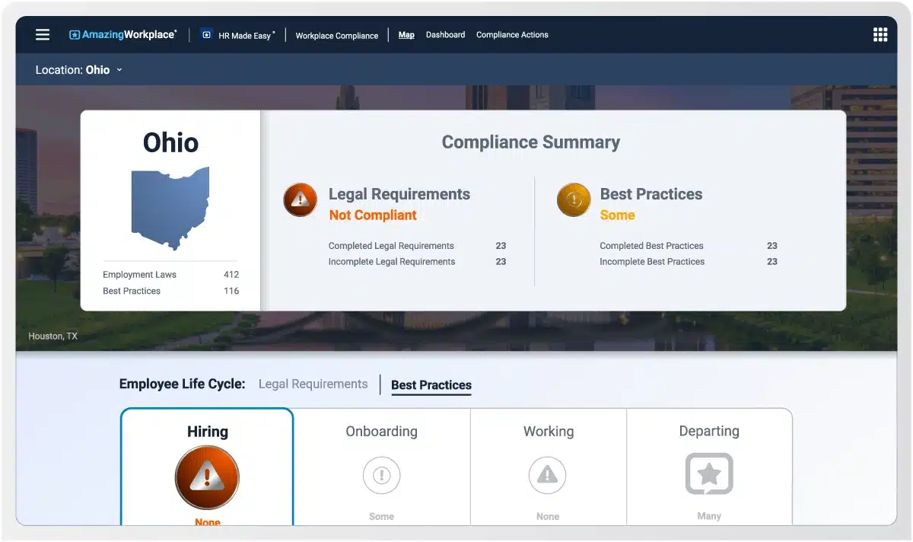Click the None label under Working
The height and width of the screenshot is (542, 913).
tap(548, 516)
